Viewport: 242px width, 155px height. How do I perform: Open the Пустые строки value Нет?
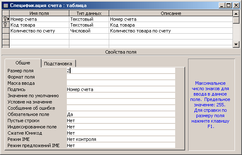point(121,121)
